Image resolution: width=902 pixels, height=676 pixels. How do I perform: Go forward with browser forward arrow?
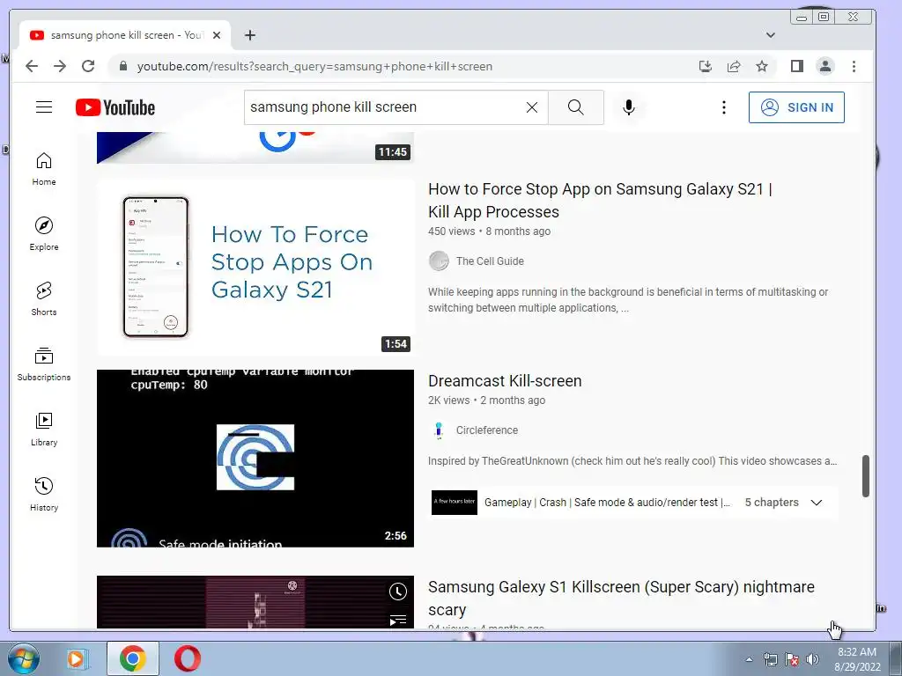coord(60,66)
